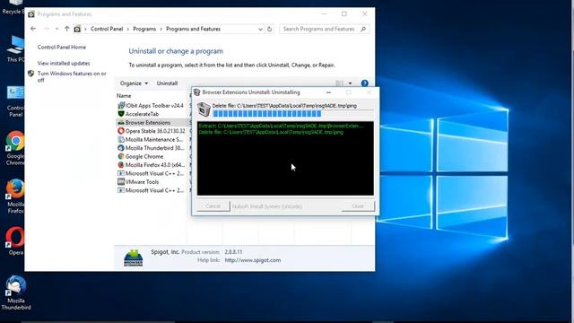Select the Browser Extensions row
Image resolution: width=574 pixels, height=323 pixels.
click(153, 122)
